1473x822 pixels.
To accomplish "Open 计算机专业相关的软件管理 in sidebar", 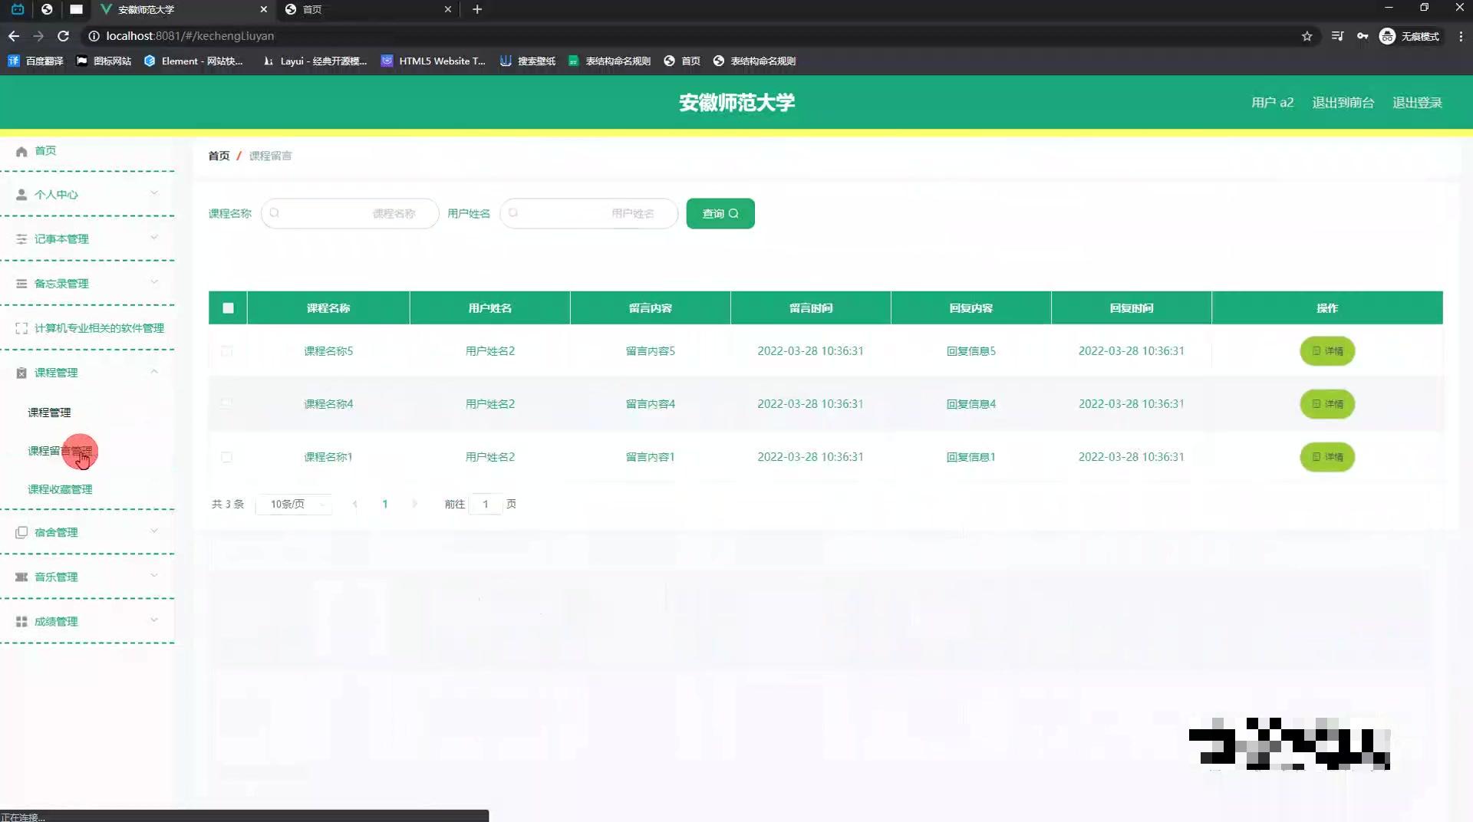I will click(x=99, y=328).
